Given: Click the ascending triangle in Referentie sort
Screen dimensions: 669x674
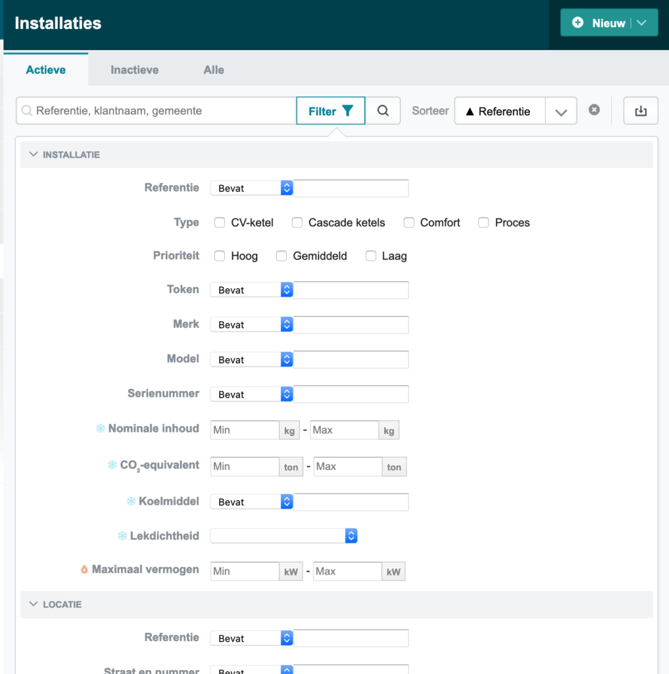Looking at the screenshot, I should click(470, 112).
